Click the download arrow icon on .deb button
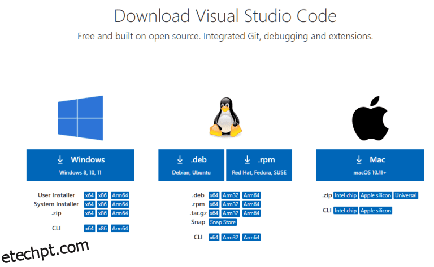Screen dimensions: 434x267 [180, 160]
